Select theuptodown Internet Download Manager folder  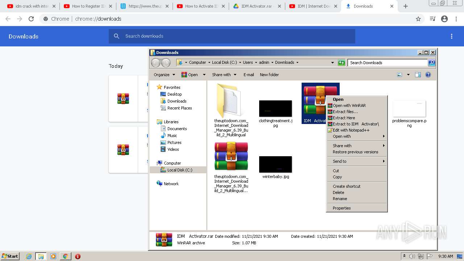231,110
